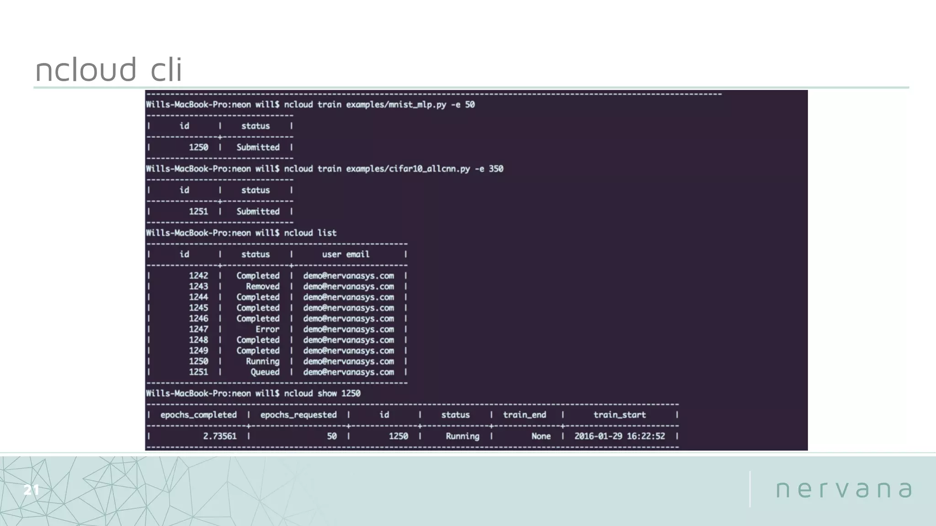Select the 'Removed' status of job 1243
This screenshot has width=936, height=526.
[263, 286]
